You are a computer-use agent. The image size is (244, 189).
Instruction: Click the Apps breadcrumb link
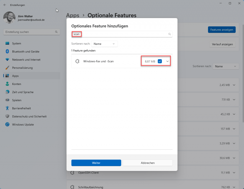(72, 15)
